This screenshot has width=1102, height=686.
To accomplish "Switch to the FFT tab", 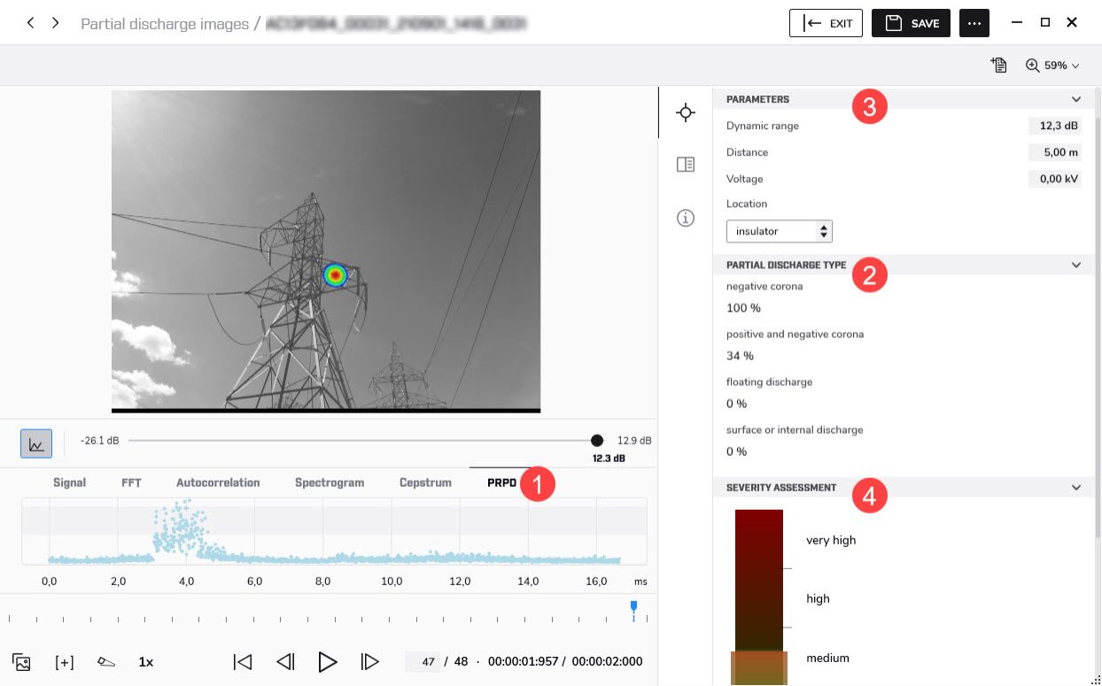I will pyautogui.click(x=131, y=482).
